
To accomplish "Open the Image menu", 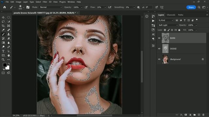I will click(19, 2).
